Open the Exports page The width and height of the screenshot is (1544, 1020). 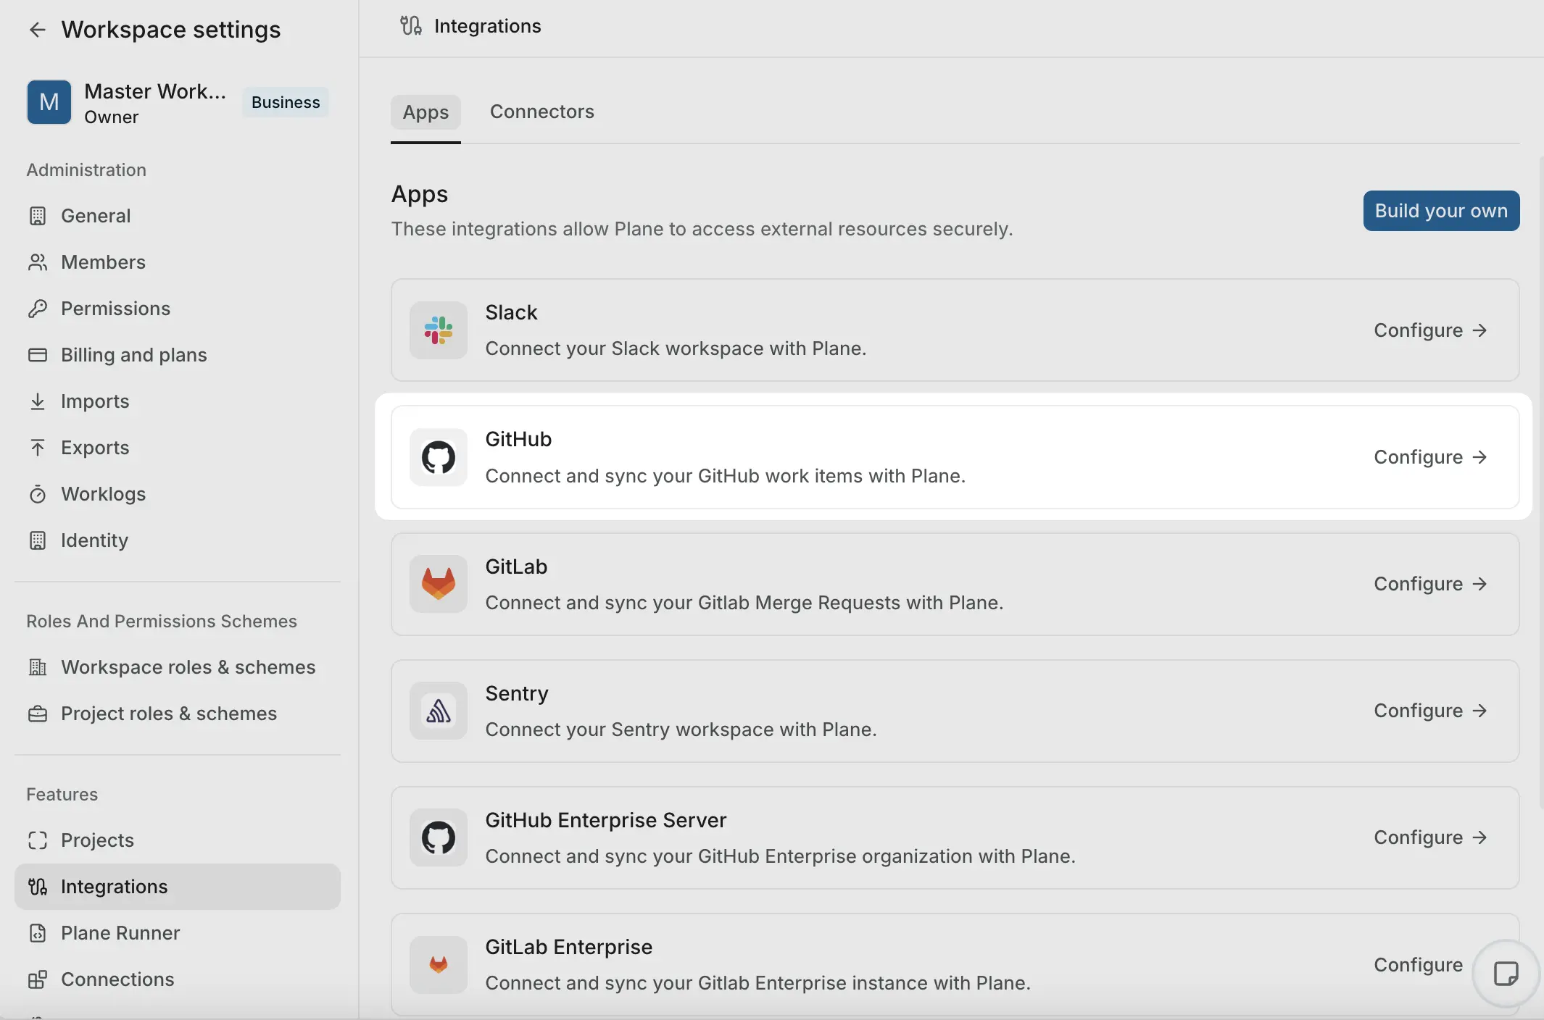[x=178, y=448]
